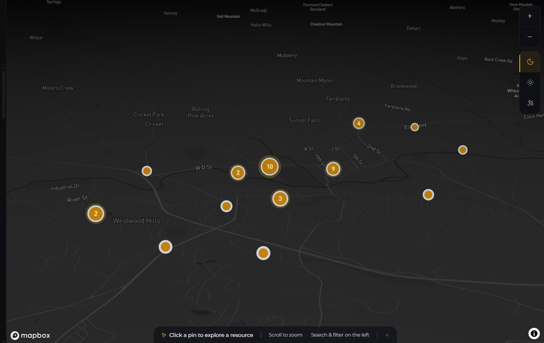
Task: Dismiss the hint bar with the X
Action: coord(387,335)
